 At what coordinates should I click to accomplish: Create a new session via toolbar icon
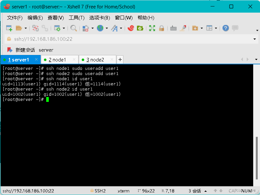click(9, 28)
